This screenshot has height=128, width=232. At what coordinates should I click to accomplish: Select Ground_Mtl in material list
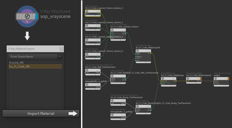(x=35, y=63)
